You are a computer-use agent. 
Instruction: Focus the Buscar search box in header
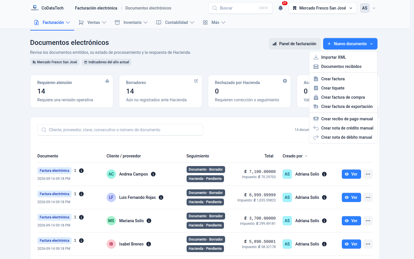pyautogui.click(x=240, y=8)
